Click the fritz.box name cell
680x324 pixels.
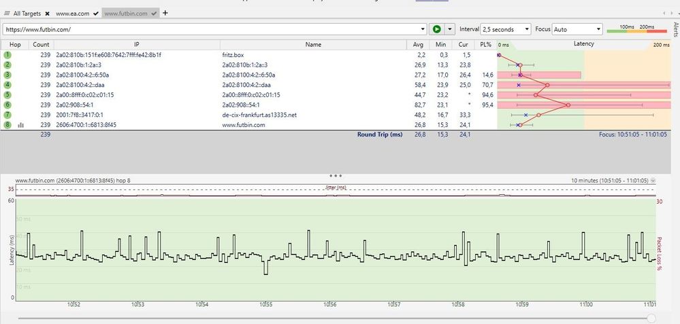pos(232,55)
